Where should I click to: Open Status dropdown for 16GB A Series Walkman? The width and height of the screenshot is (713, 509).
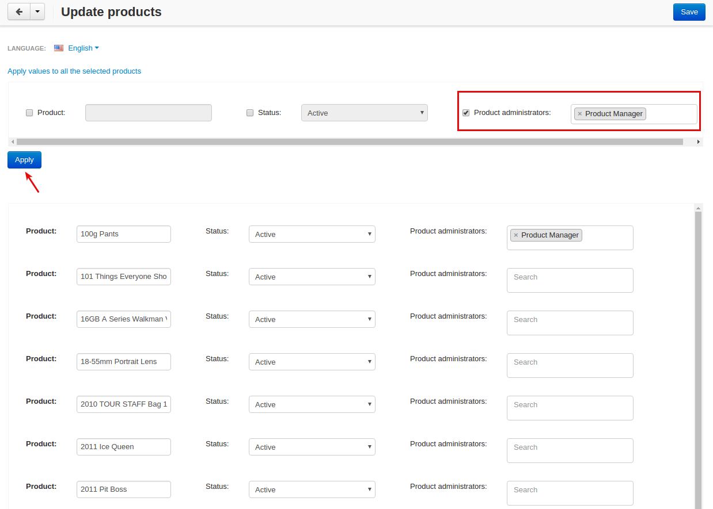click(312, 319)
